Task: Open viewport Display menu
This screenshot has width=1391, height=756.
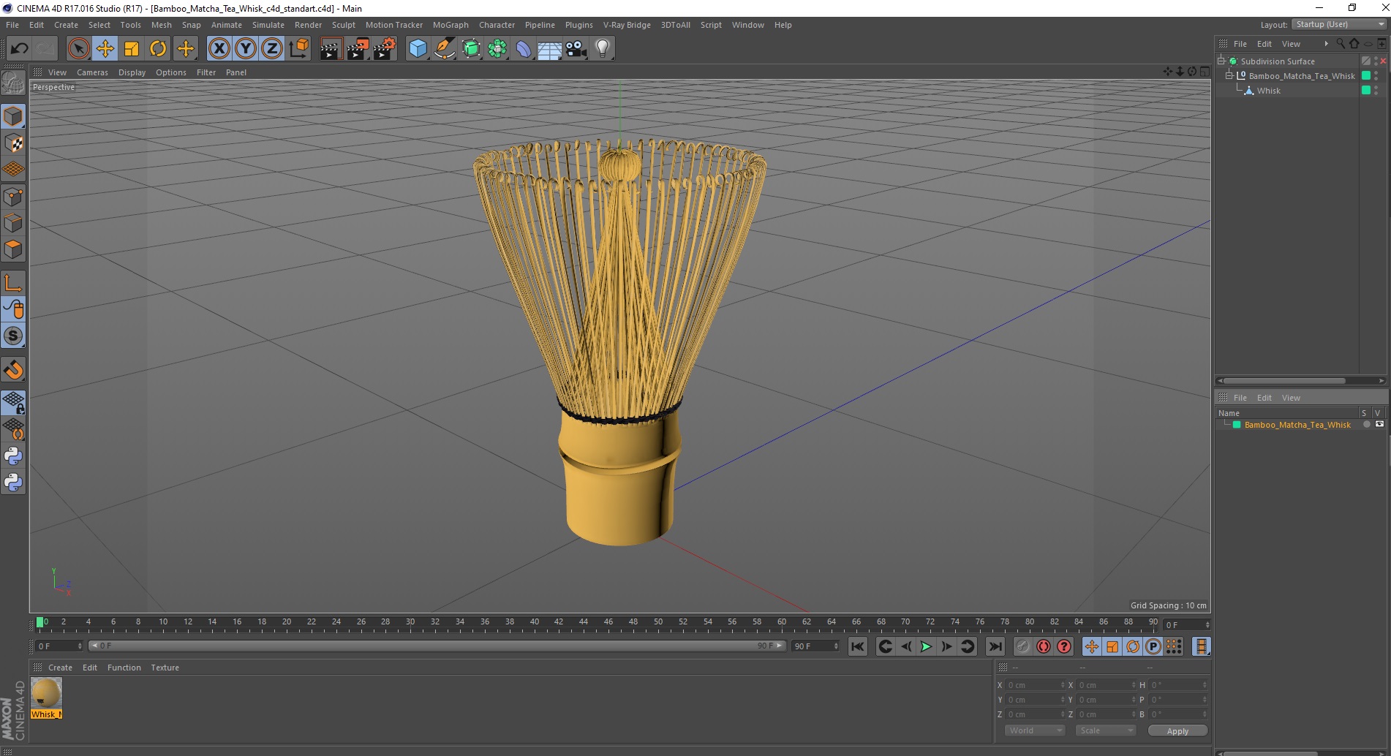Action: [x=132, y=72]
